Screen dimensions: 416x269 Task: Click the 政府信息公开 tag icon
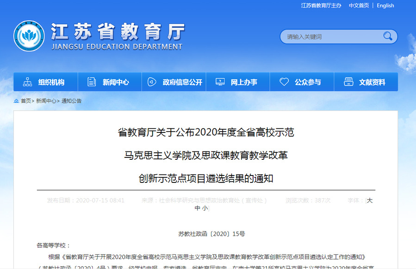152,82
